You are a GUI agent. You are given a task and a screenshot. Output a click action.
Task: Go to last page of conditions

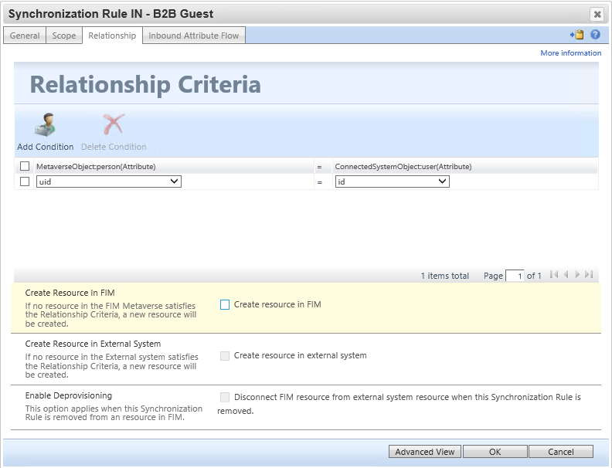click(589, 275)
